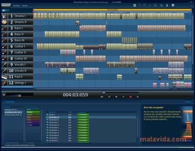Select the Guitar instrument category

(x=33, y=115)
